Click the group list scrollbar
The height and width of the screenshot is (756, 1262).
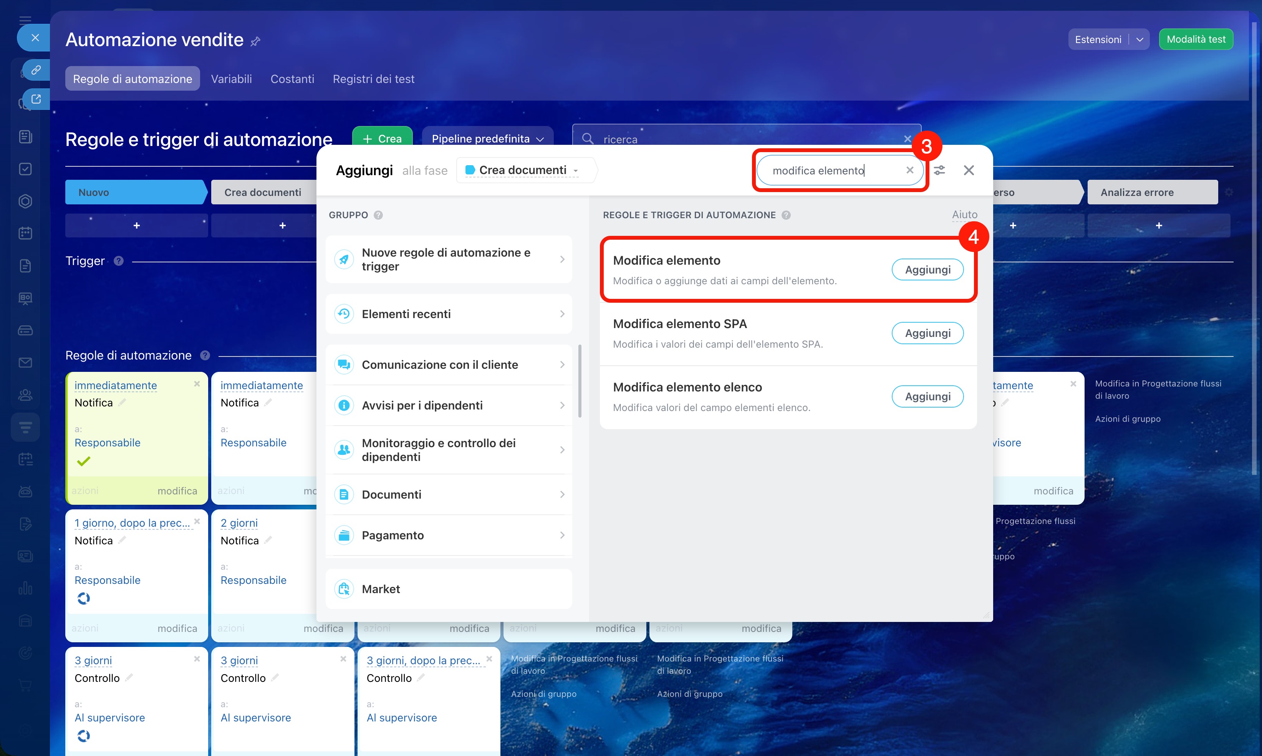580,381
